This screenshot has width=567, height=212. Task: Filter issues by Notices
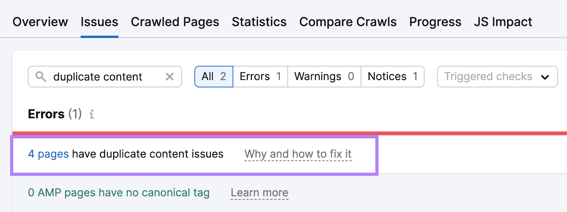(x=392, y=77)
